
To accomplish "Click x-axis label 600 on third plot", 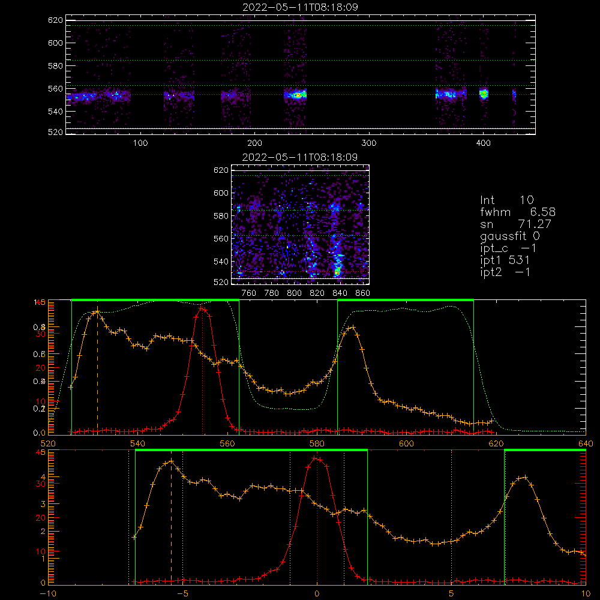I will (406, 443).
